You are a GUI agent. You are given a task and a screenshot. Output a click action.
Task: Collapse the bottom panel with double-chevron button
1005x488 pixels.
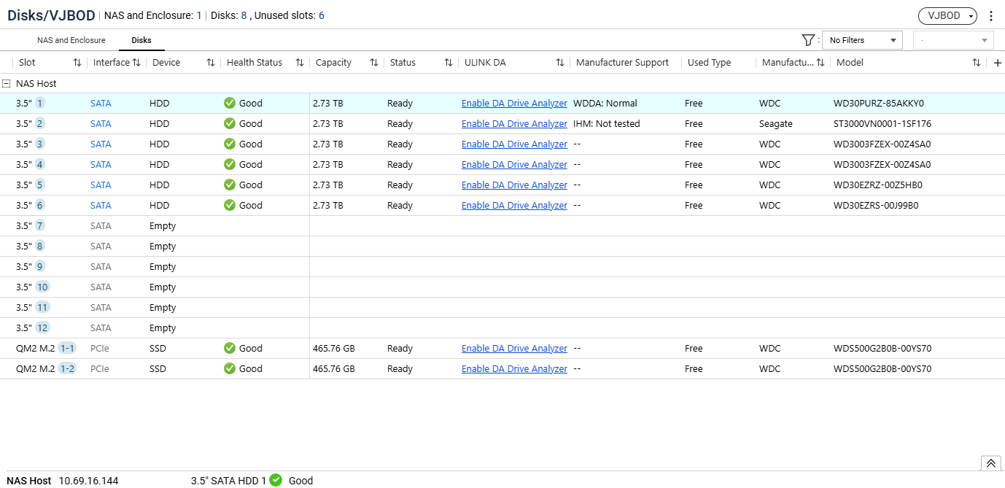[x=990, y=463]
